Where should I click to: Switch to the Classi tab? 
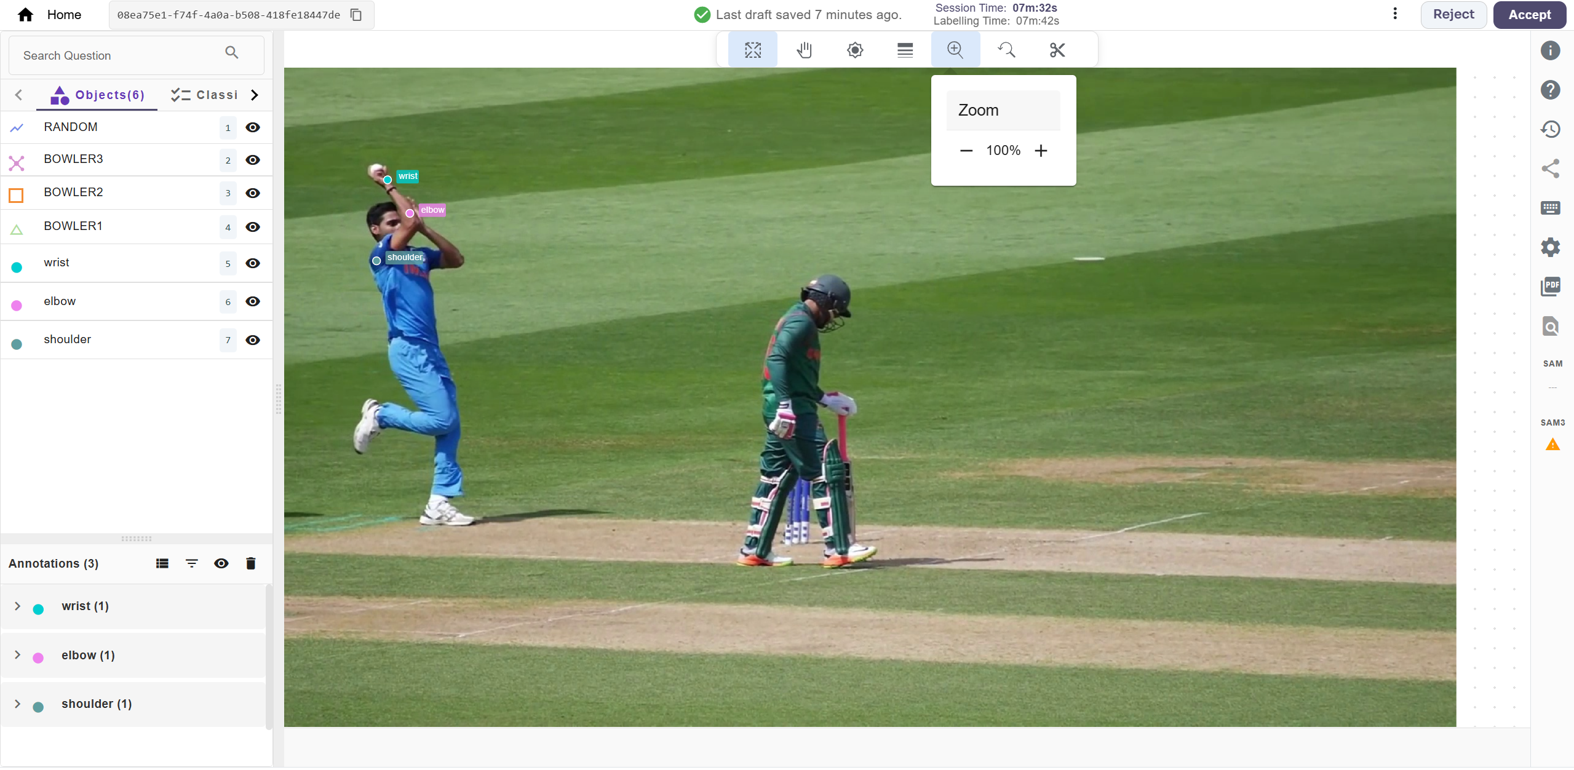coord(205,95)
